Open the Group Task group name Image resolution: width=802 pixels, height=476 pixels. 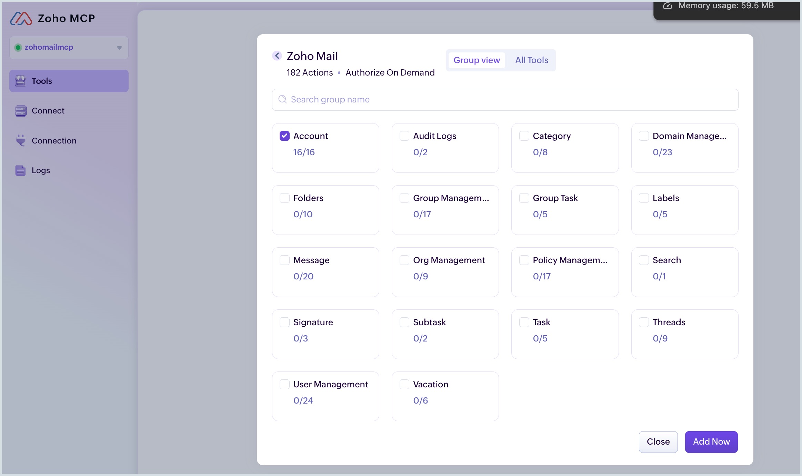tap(555, 198)
